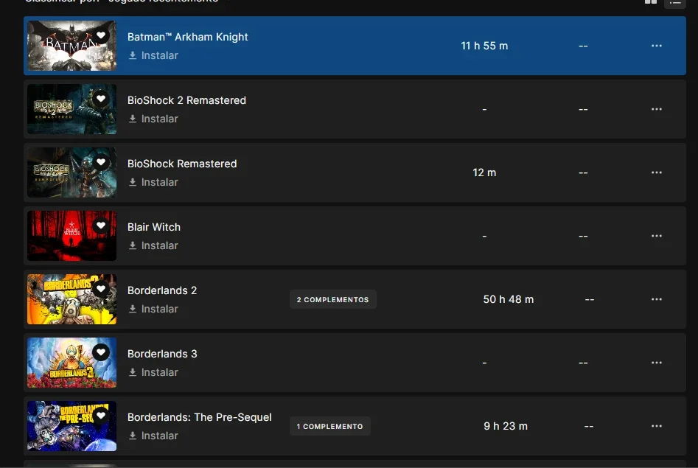The image size is (698, 468).
Task: Toggle favorite heart on BioShock Remastered
Action: pyautogui.click(x=101, y=162)
